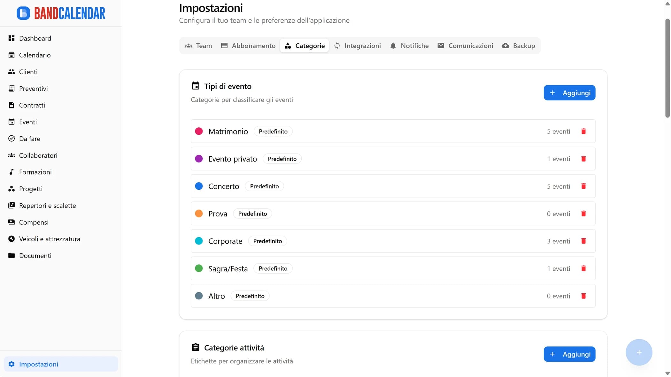Viewport: 671px width, 377px height.
Task: Click the floating plus action button
Action: pos(639,352)
